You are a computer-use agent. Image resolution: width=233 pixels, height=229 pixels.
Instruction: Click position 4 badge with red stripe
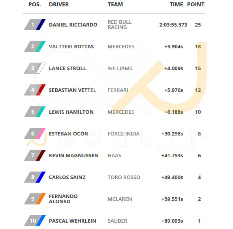pyautogui.click(x=35, y=90)
